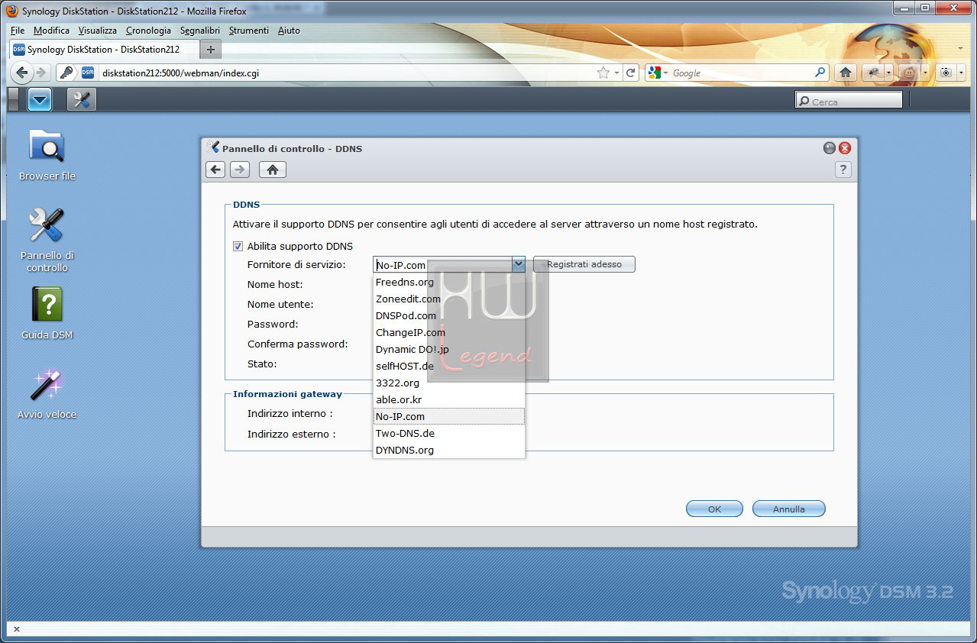The image size is (977, 643).
Task: Open the Segnalibri menu
Action: 200,31
